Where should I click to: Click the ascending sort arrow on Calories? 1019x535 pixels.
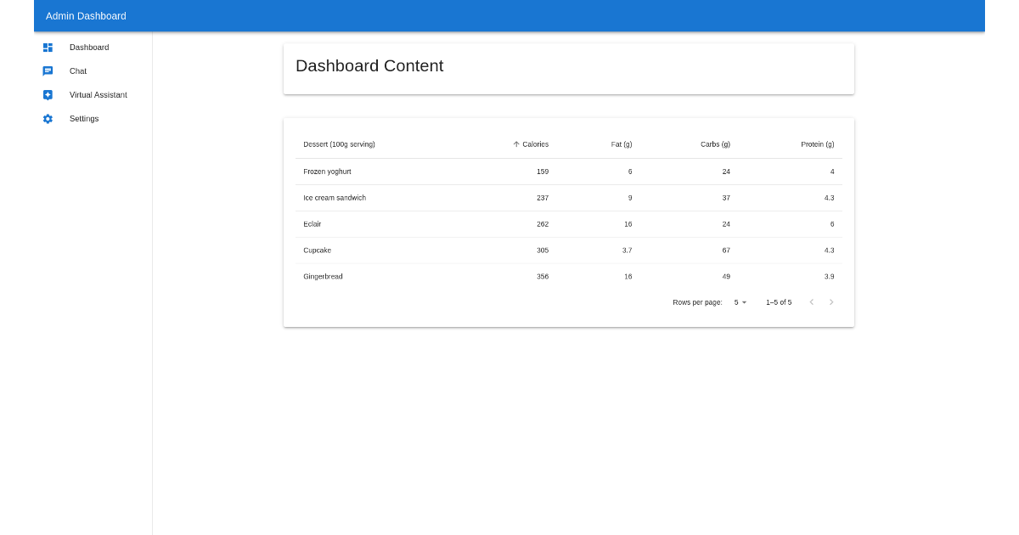coord(515,144)
